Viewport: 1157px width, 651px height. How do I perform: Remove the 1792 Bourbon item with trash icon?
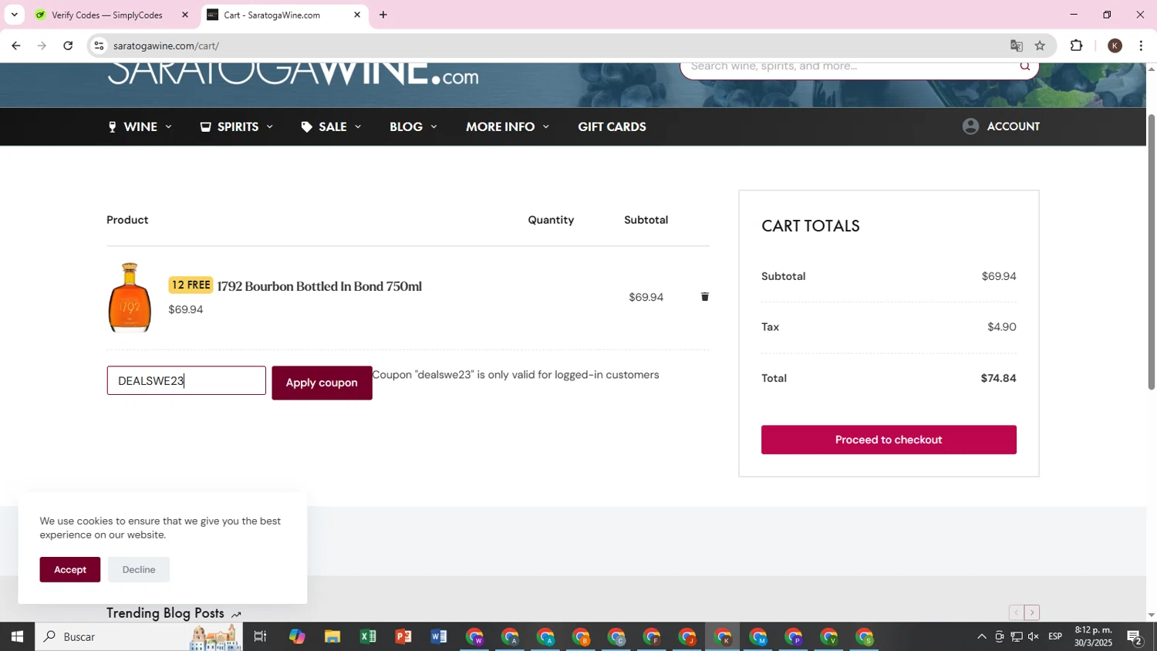click(704, 297)
